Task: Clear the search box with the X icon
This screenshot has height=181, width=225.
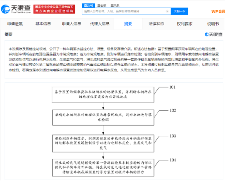Action: point(167,11)
